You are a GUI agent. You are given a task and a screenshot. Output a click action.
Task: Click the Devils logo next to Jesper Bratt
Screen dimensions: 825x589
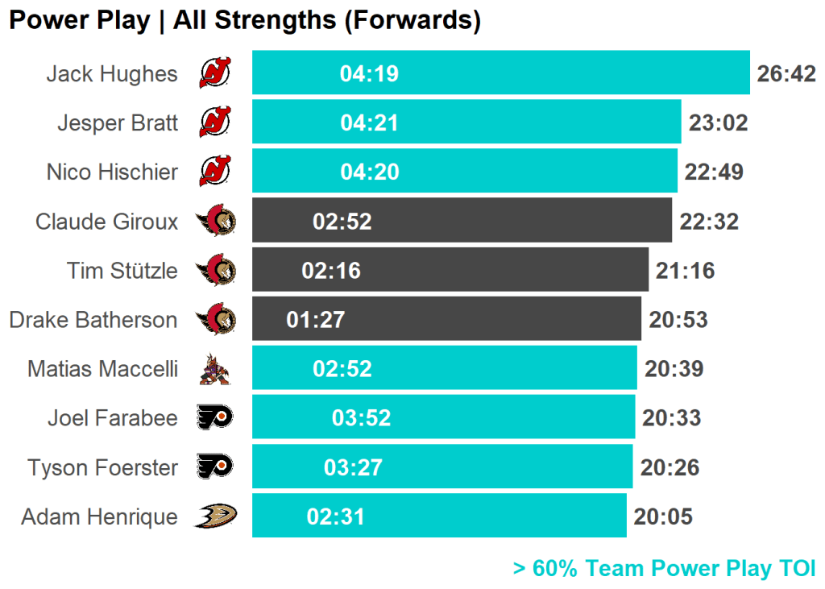click(215, 122)
